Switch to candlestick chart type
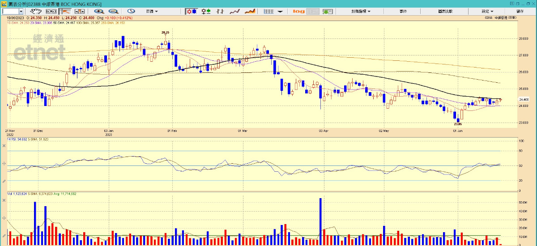537x246 pixels. [x=192, y=11]
